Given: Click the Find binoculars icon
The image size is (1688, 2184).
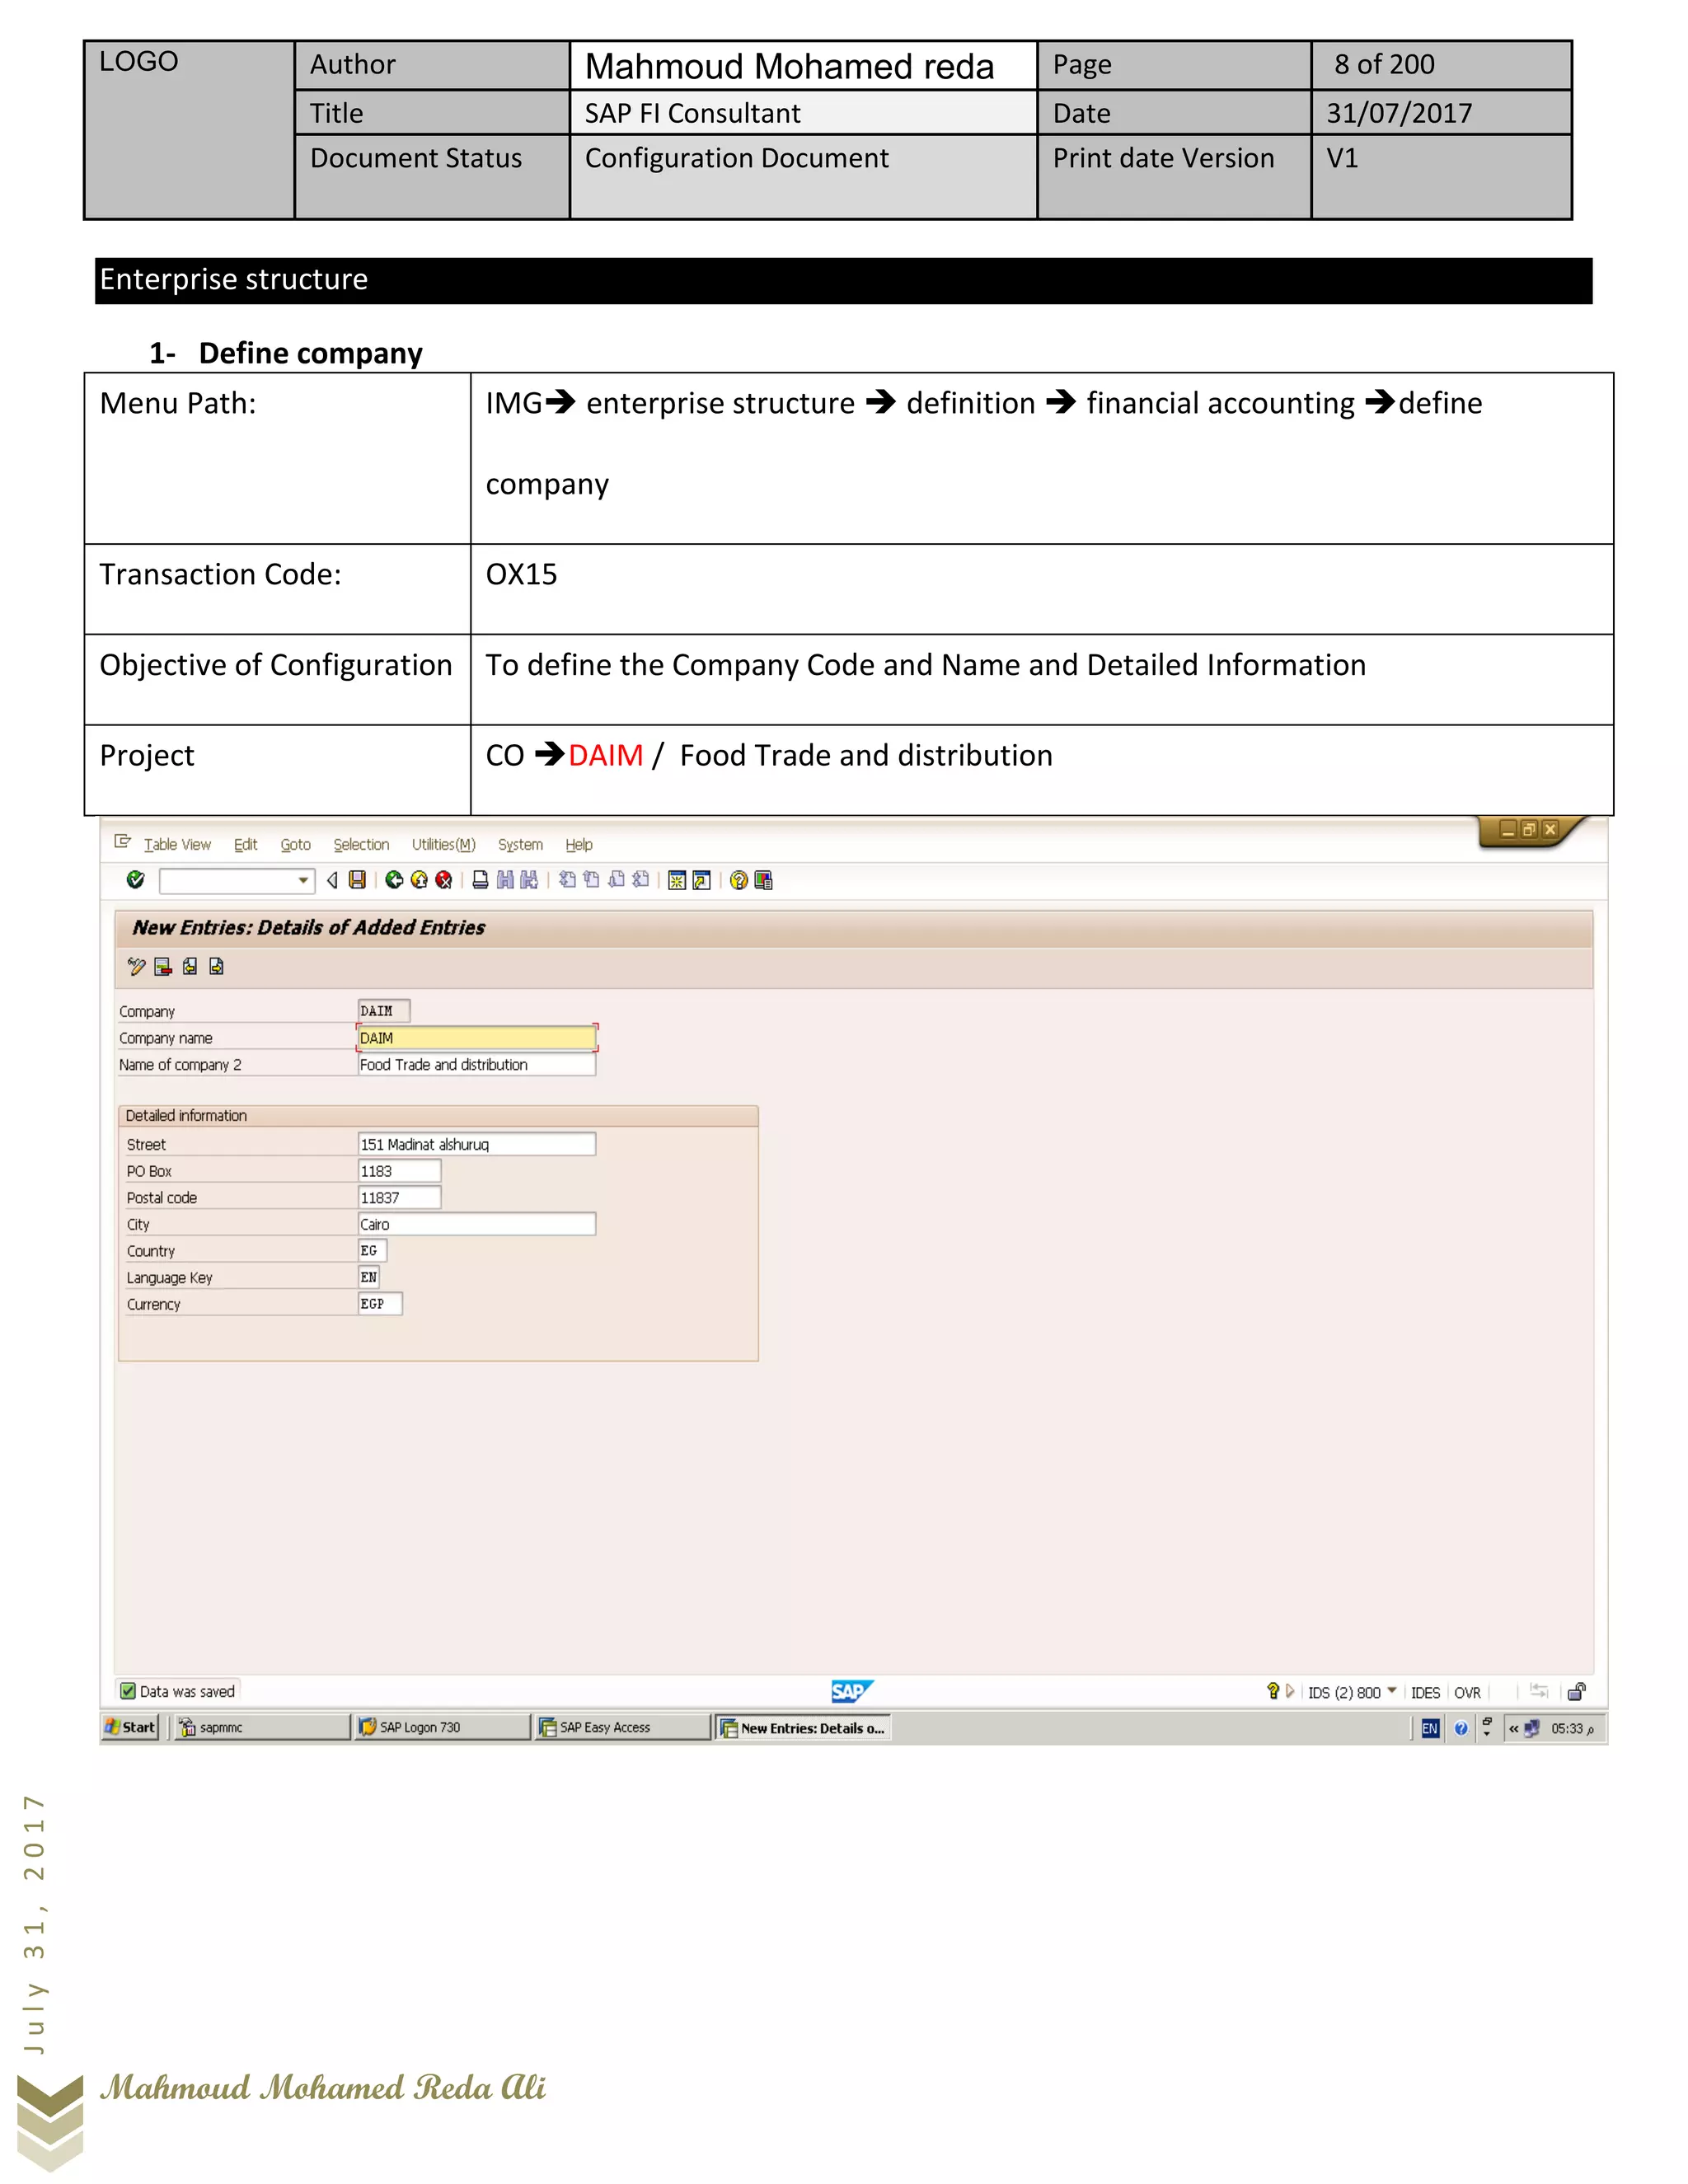Looking at the screenshot, I should (505, 880).
